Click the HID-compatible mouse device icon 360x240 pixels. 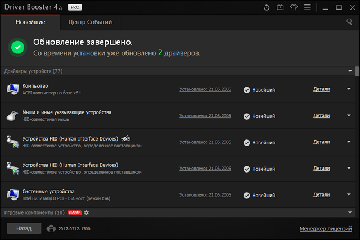(12, 116)
